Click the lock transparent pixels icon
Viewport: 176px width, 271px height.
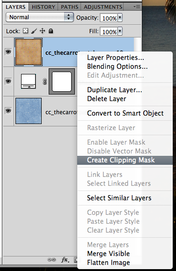pyautogui.click(x=26, y=31)
